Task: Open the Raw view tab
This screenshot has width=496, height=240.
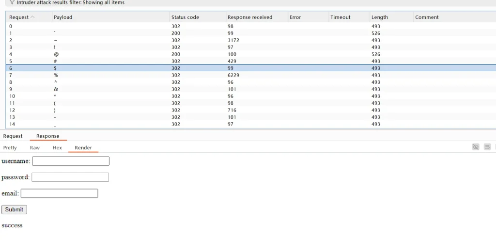Action: point(35,148)
